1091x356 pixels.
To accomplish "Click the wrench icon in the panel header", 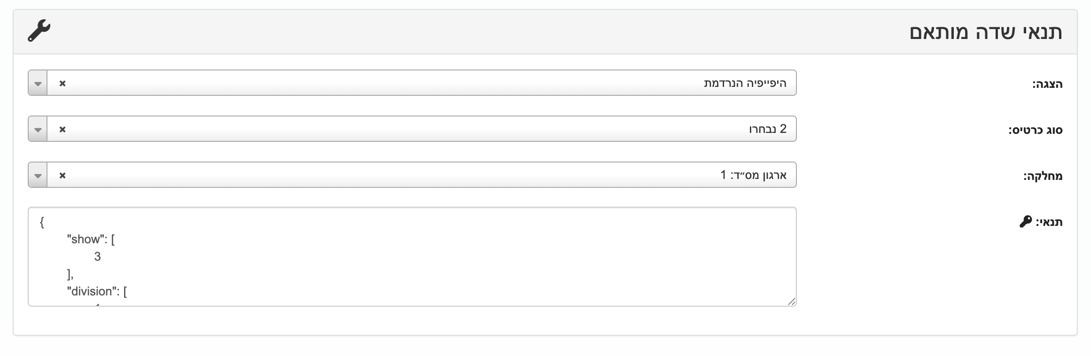I will point(39,31).
